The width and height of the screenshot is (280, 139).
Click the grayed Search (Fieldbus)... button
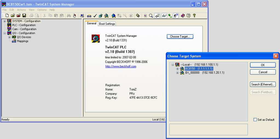coord(263,92)
